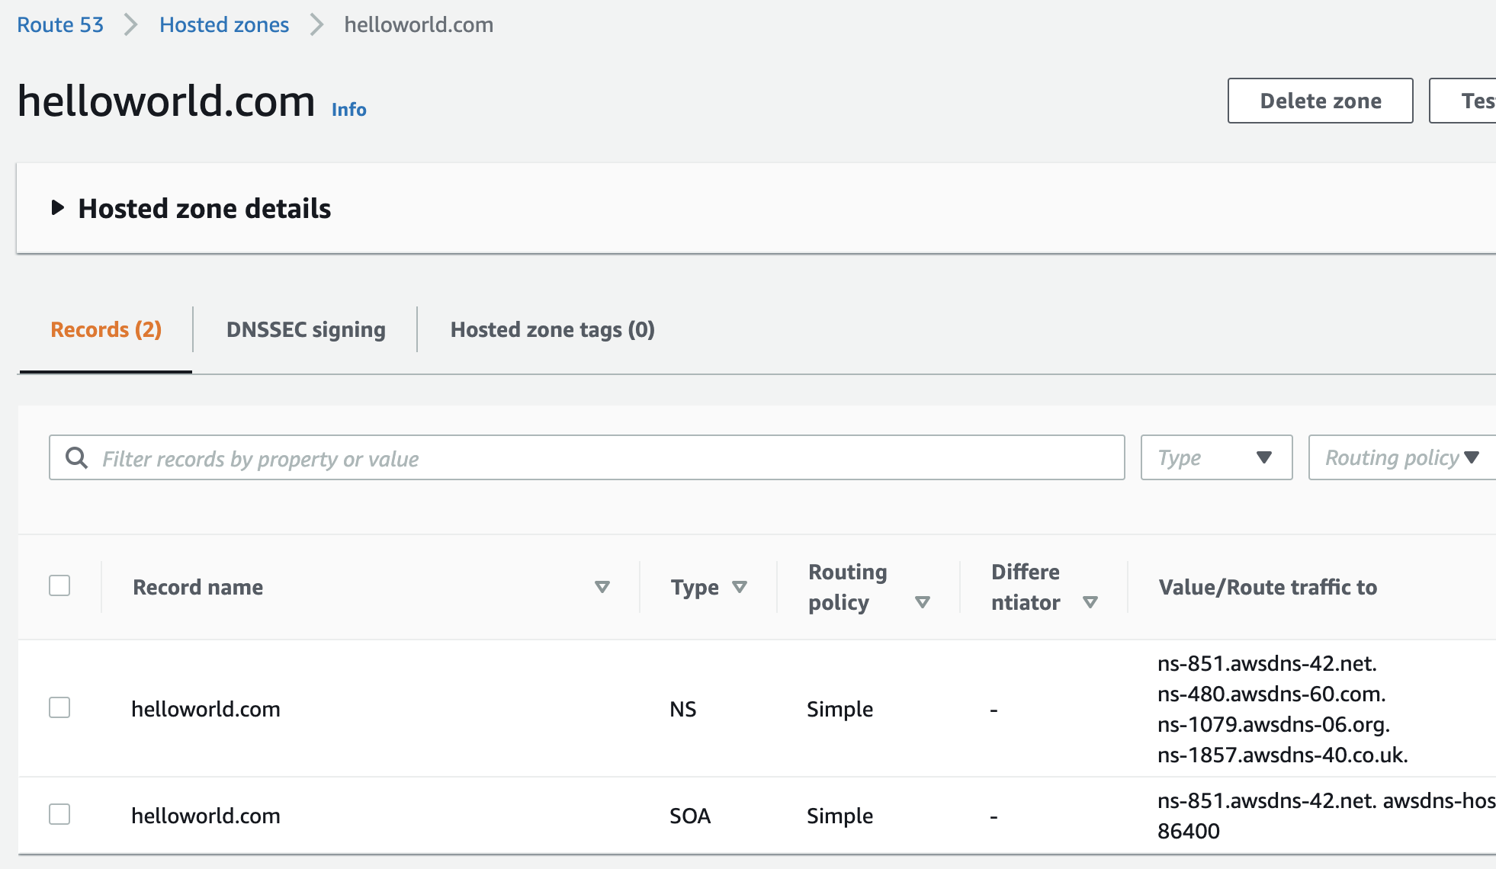Sort by Differentiator column arrow
Image resolution: width=1496 pixels, height=869 pixels.
pyautogui.click(x=1090, y=602)
